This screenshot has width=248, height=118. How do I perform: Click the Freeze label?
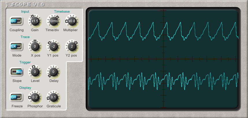pyautogui.click(x=17, y=106)
